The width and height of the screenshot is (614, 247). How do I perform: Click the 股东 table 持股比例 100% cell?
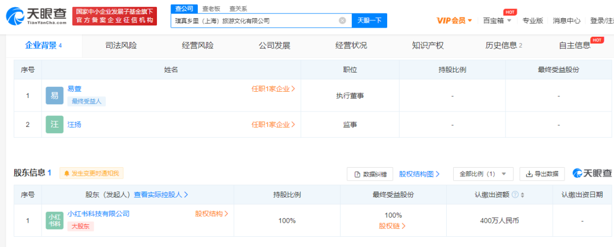click(287, 220)
